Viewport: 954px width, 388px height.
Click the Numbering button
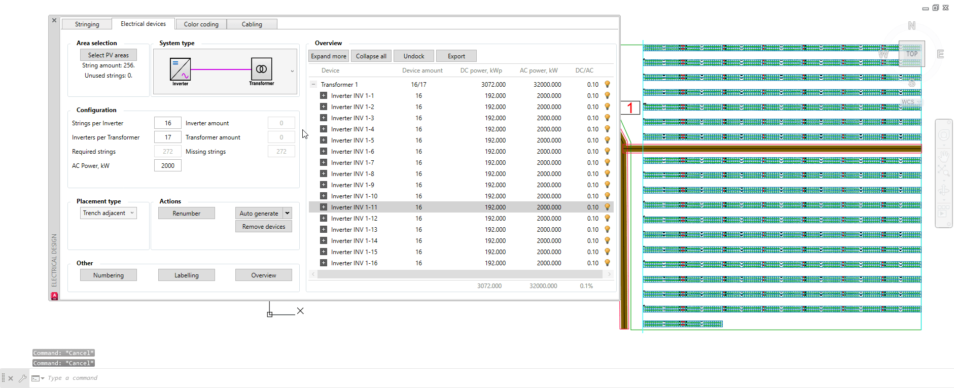[x=109, y=275]
